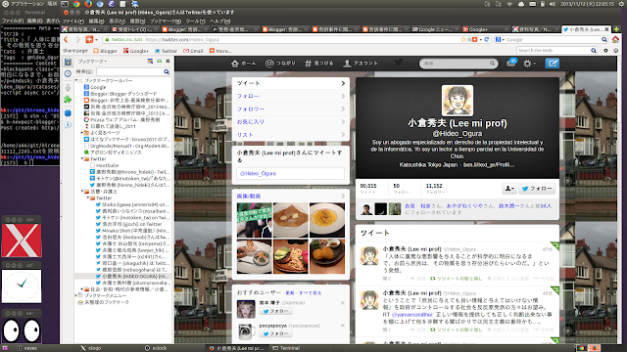Viewport: 627px width, 352px height.
Task: Open Picasa ウェブアルバム bookmark
Action: coord(121,119)
